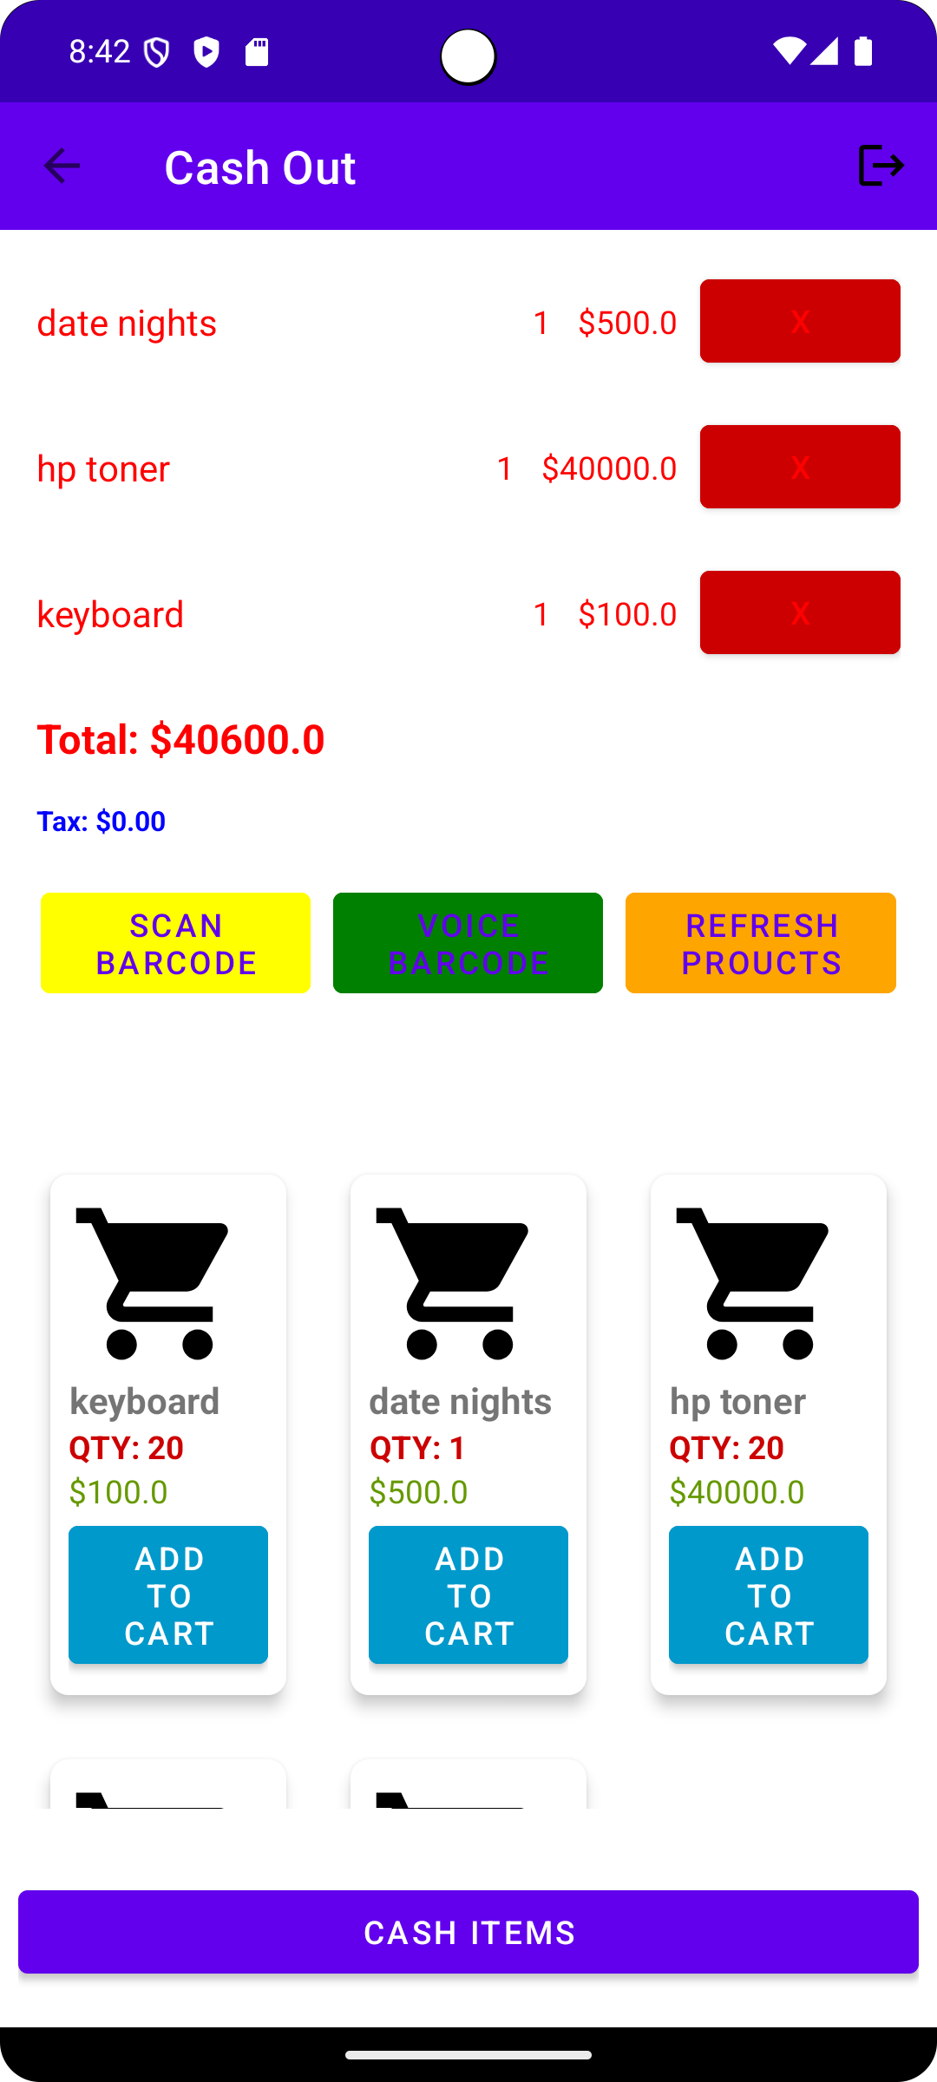Tap the keyboard product cart icon
937x2082 pixels.
tap(153, 1282)
